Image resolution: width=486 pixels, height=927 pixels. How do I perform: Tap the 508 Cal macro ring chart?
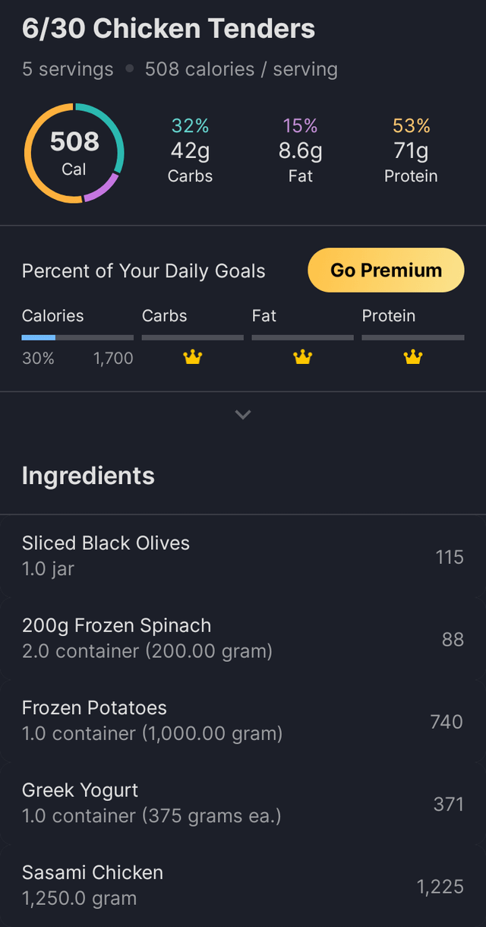pos(74,153)
